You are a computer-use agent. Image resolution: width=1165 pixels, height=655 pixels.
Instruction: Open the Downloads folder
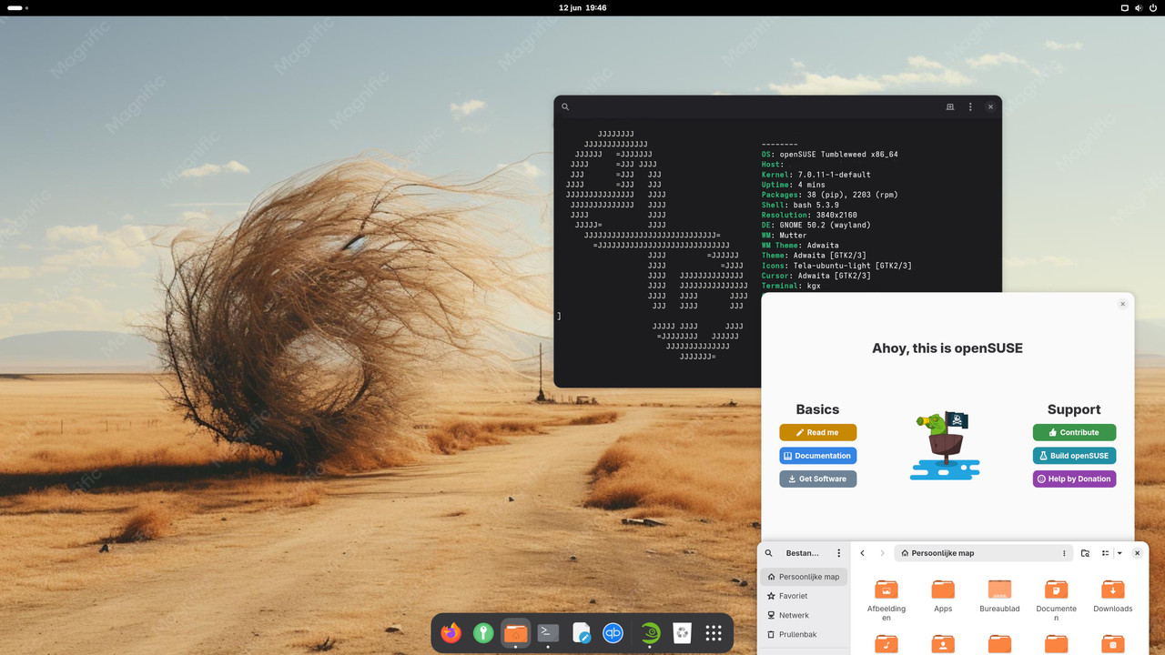coord(1113,596)
